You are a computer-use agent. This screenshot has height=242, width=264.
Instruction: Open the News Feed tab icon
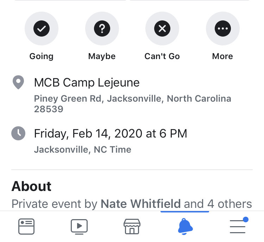[x=26, y=227]
